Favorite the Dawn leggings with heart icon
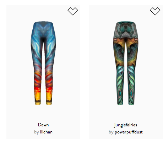The height and width of the screenshot is (143, 168). (x=73, y=11)
